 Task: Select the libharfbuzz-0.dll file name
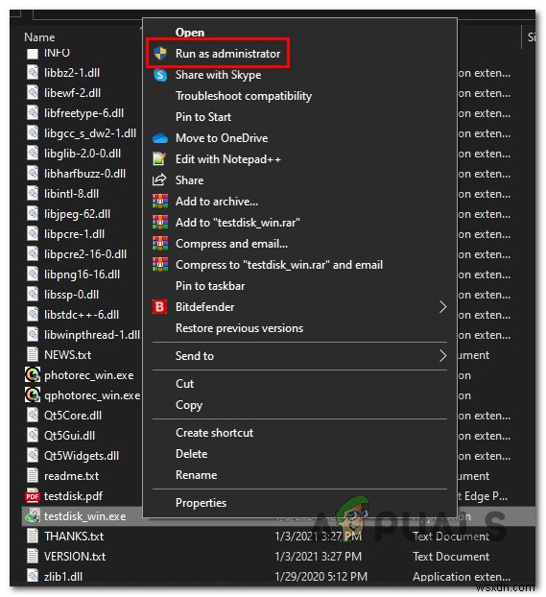pos(84,174)
